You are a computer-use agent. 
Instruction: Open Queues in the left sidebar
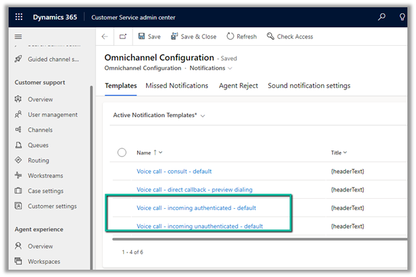coord(38,145)
